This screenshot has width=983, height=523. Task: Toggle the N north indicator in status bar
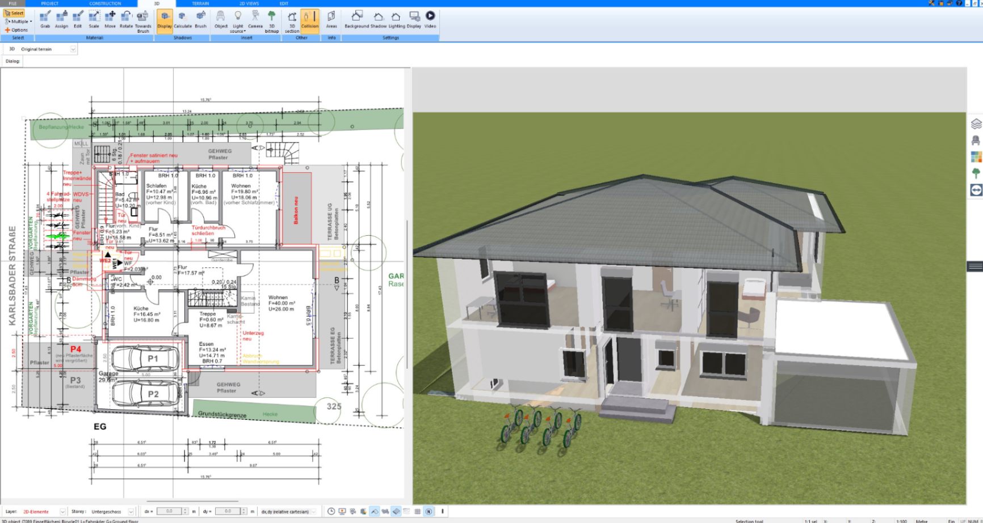pos(429,511)
